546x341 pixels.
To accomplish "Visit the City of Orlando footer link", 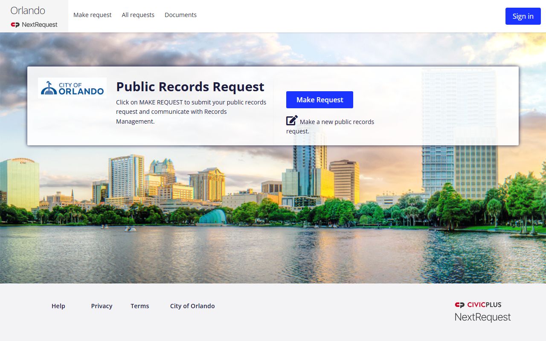I will [192, 306].
